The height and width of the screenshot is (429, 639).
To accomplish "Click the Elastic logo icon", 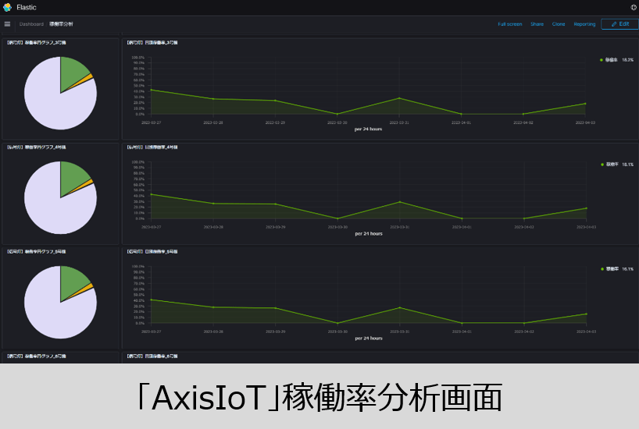I will click(x=7, y=7).
